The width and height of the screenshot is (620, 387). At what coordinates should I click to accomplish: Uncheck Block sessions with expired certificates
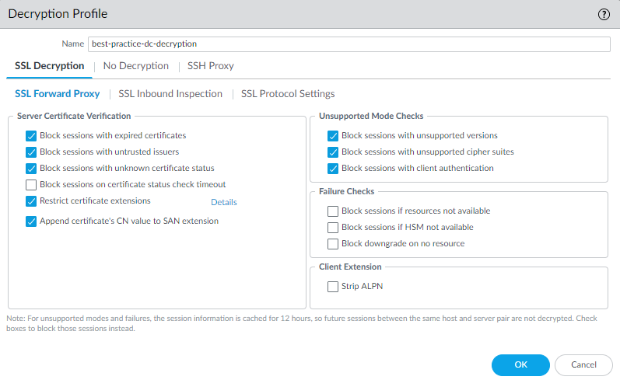click(31, 135)
